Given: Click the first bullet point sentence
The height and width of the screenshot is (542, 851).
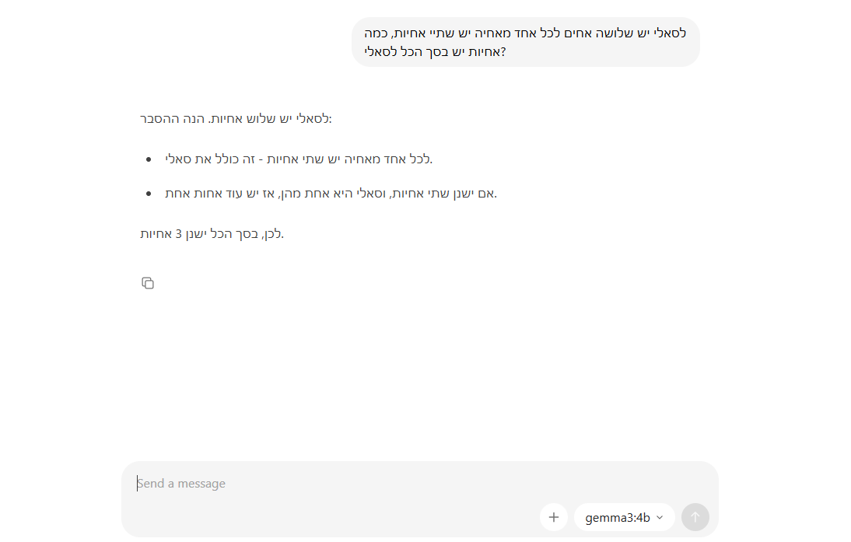Looking at the screenshot, I should [x=298, y=159].
